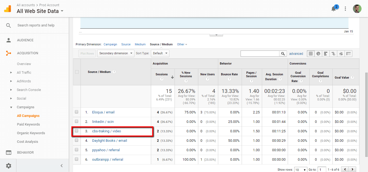Select the pie chart percentage view icon
The width and height of the screenshot is (368, 172).
[x=318, y=53]
